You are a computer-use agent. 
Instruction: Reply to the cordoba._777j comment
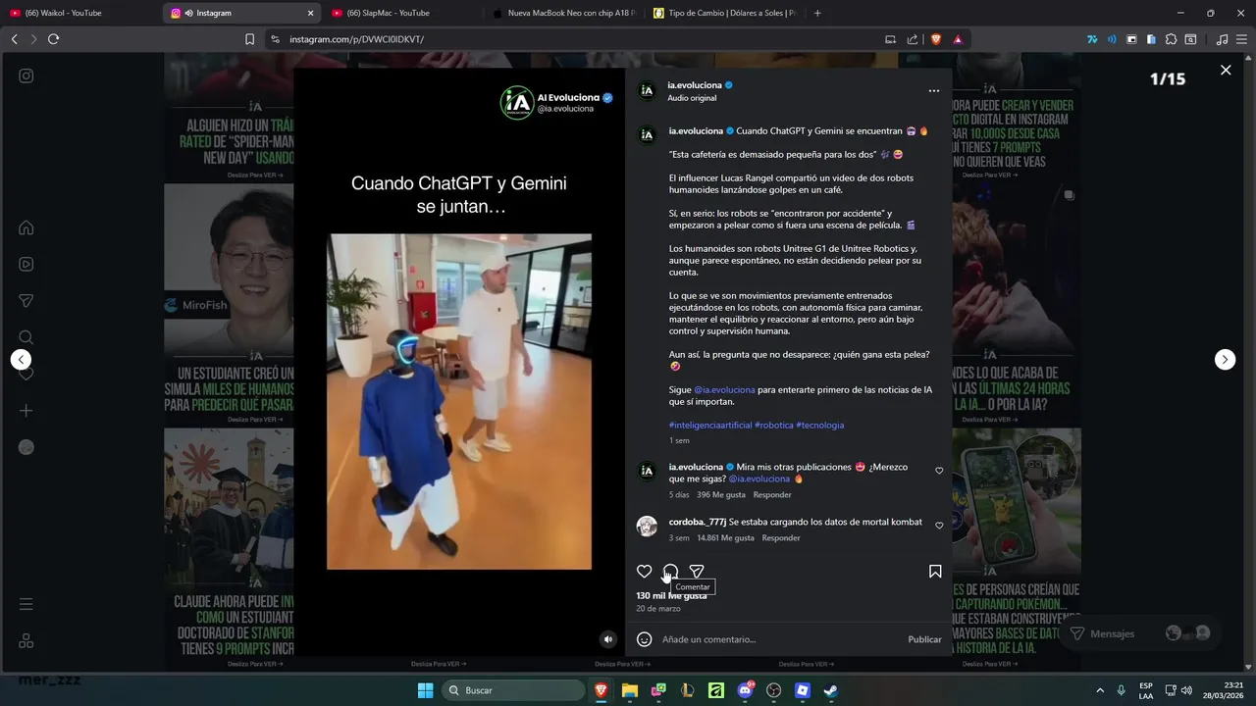[x=781, y=537]
